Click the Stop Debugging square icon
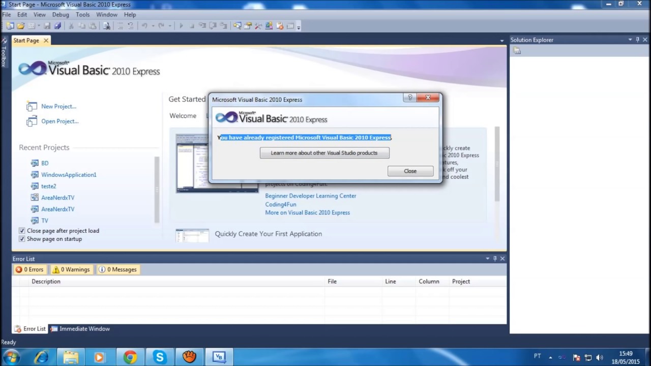Image resolution: width=651 pixels, height=366 pixels. tap(191, 26)
